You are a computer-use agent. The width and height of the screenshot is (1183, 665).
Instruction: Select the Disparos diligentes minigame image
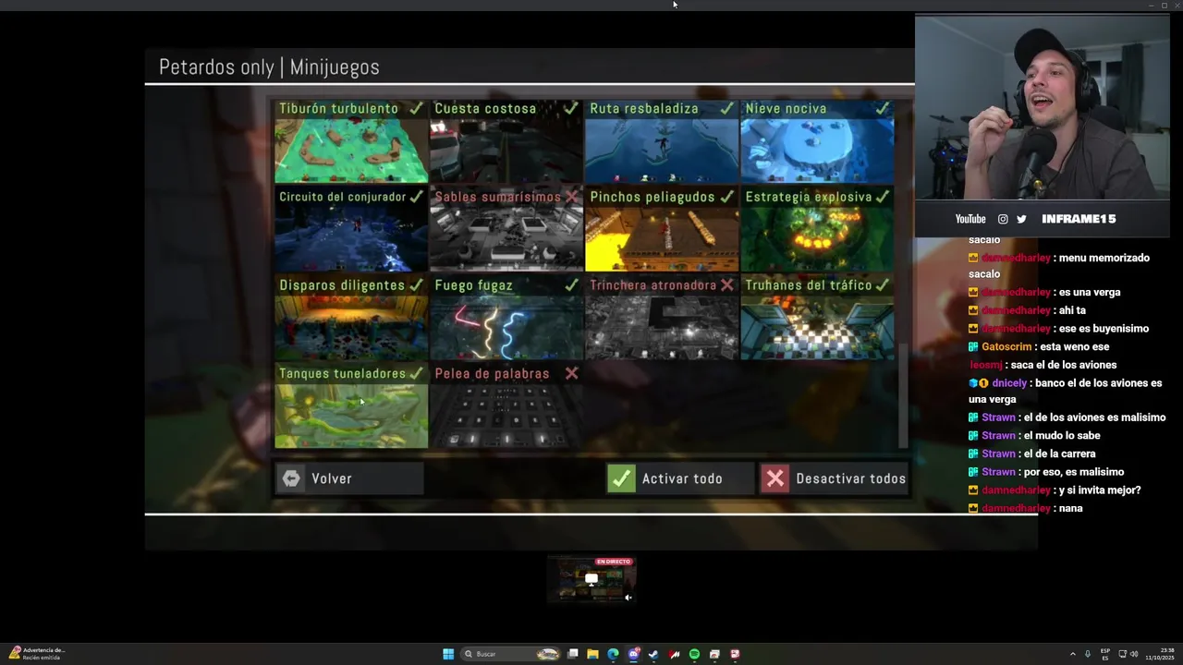(351, 327)
